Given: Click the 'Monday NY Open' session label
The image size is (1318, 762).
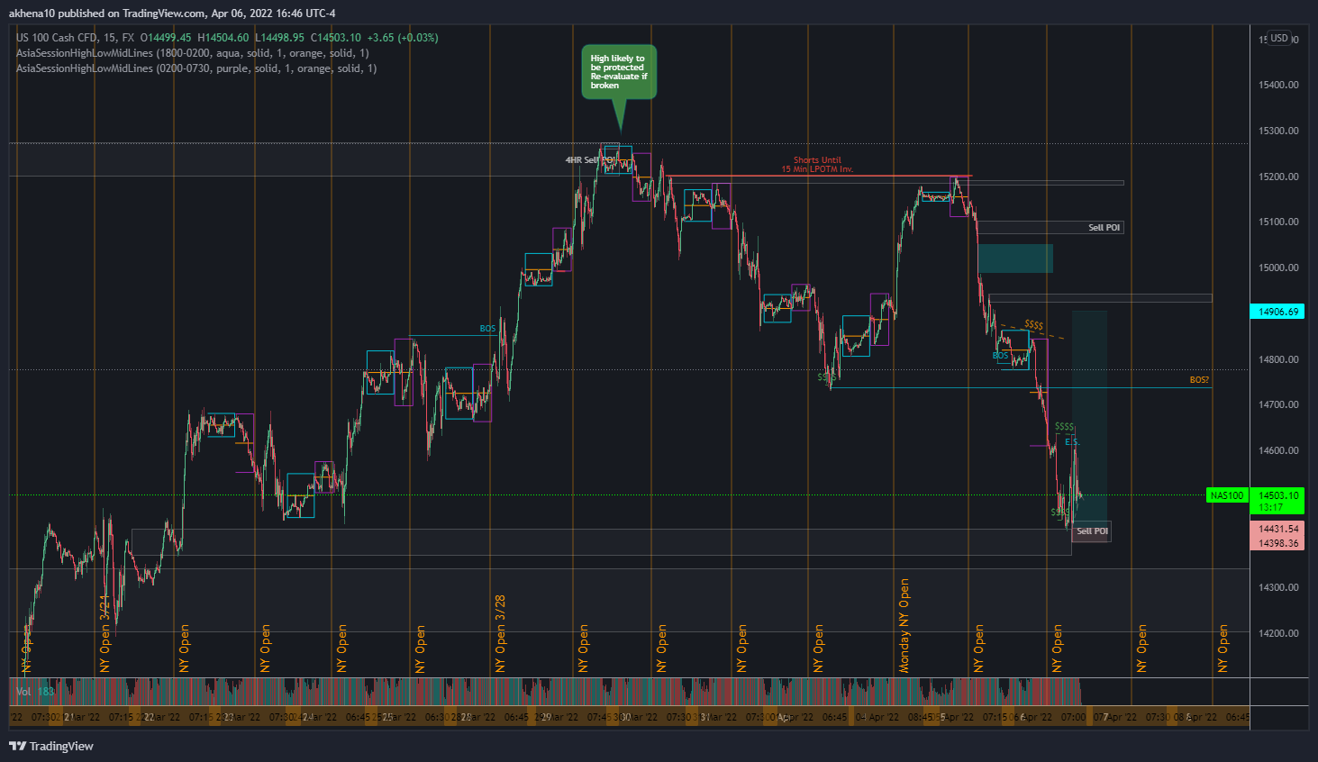Looking at the screenshot, I should [x=904, y=626].
